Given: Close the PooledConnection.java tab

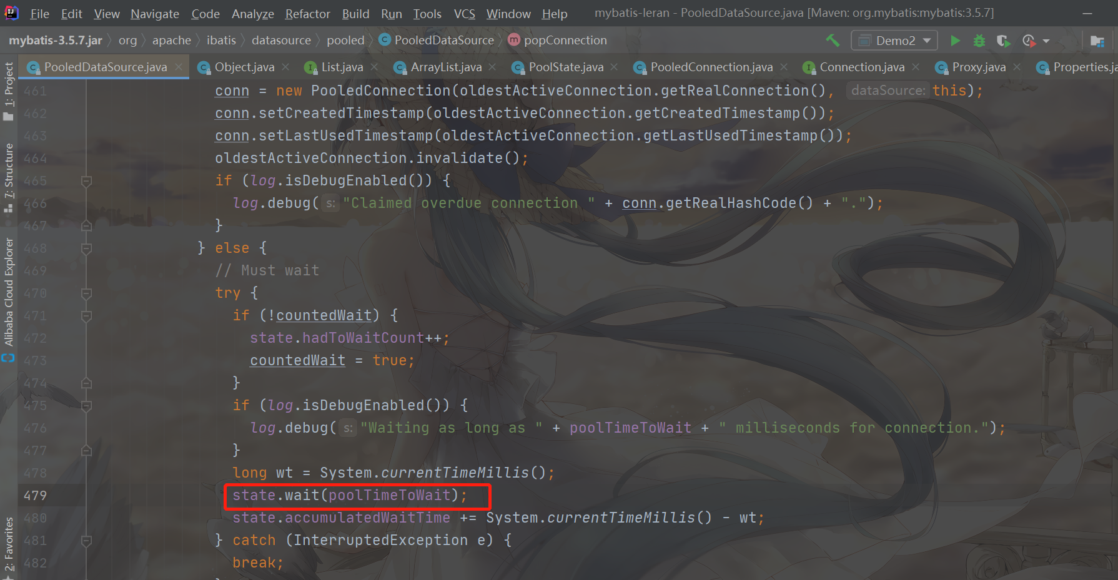Looking at the screenshot, I should (784, 67).
